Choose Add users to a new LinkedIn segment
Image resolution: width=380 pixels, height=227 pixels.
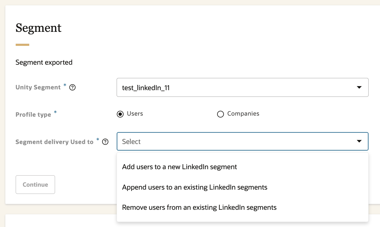[179, 167]
